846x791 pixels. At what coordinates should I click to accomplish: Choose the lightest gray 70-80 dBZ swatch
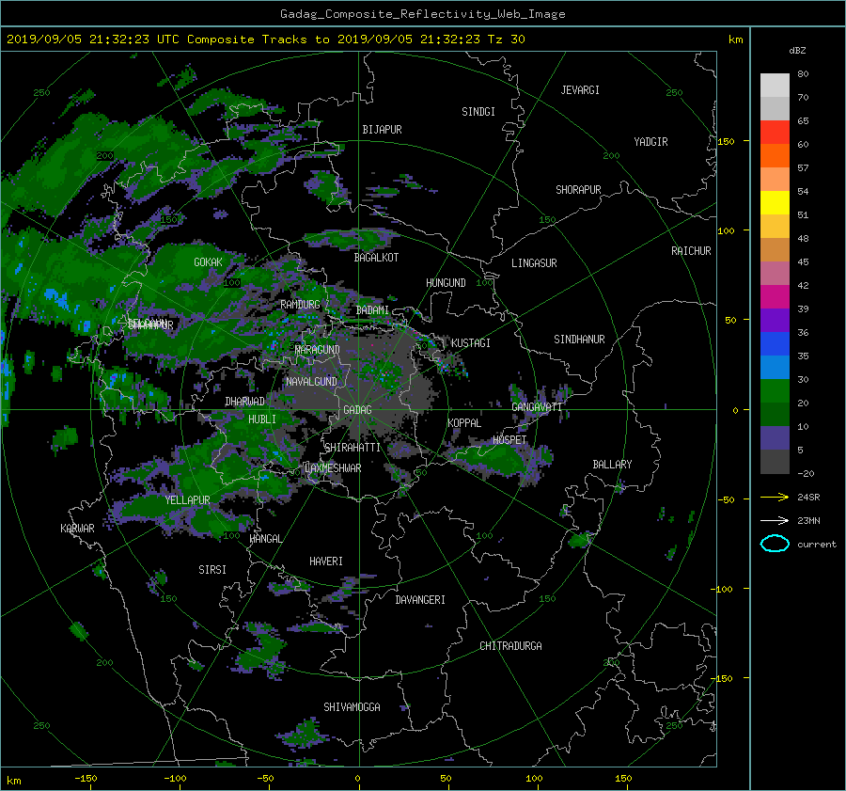click(x=775, y=86)
